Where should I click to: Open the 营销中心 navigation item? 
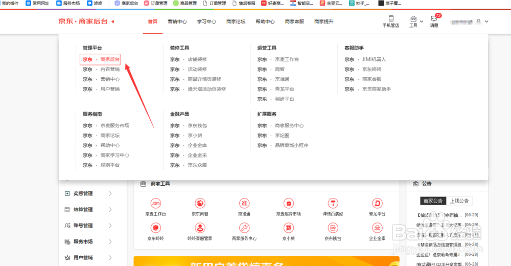click(177, 21)
